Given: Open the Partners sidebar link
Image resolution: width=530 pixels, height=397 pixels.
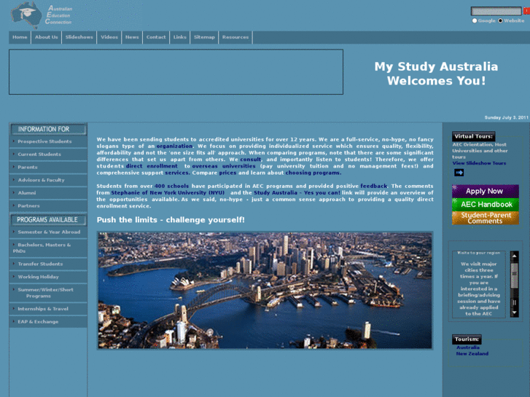Looking at the screenshot, I should click(48, 205).
